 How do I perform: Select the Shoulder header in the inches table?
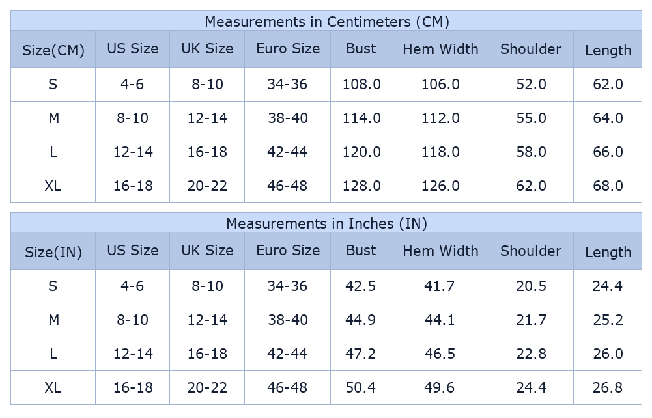click(x=531, y=251)
